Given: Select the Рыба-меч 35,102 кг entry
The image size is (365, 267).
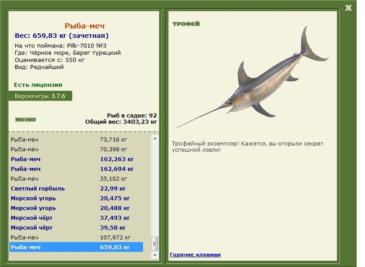Looking at the screenshot, I should (76, 179).
